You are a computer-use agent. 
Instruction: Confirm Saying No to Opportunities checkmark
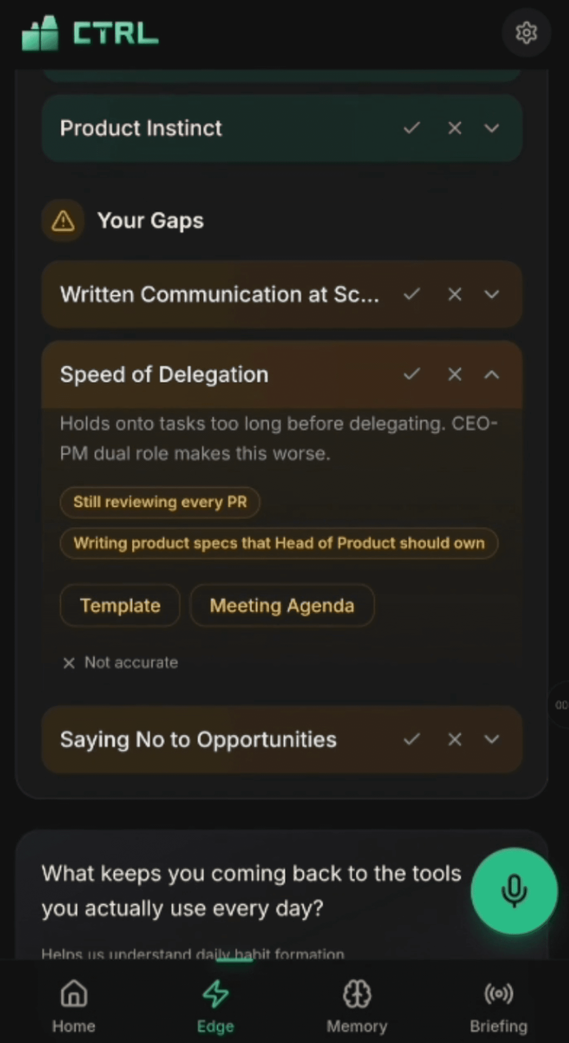pos(412,740)
